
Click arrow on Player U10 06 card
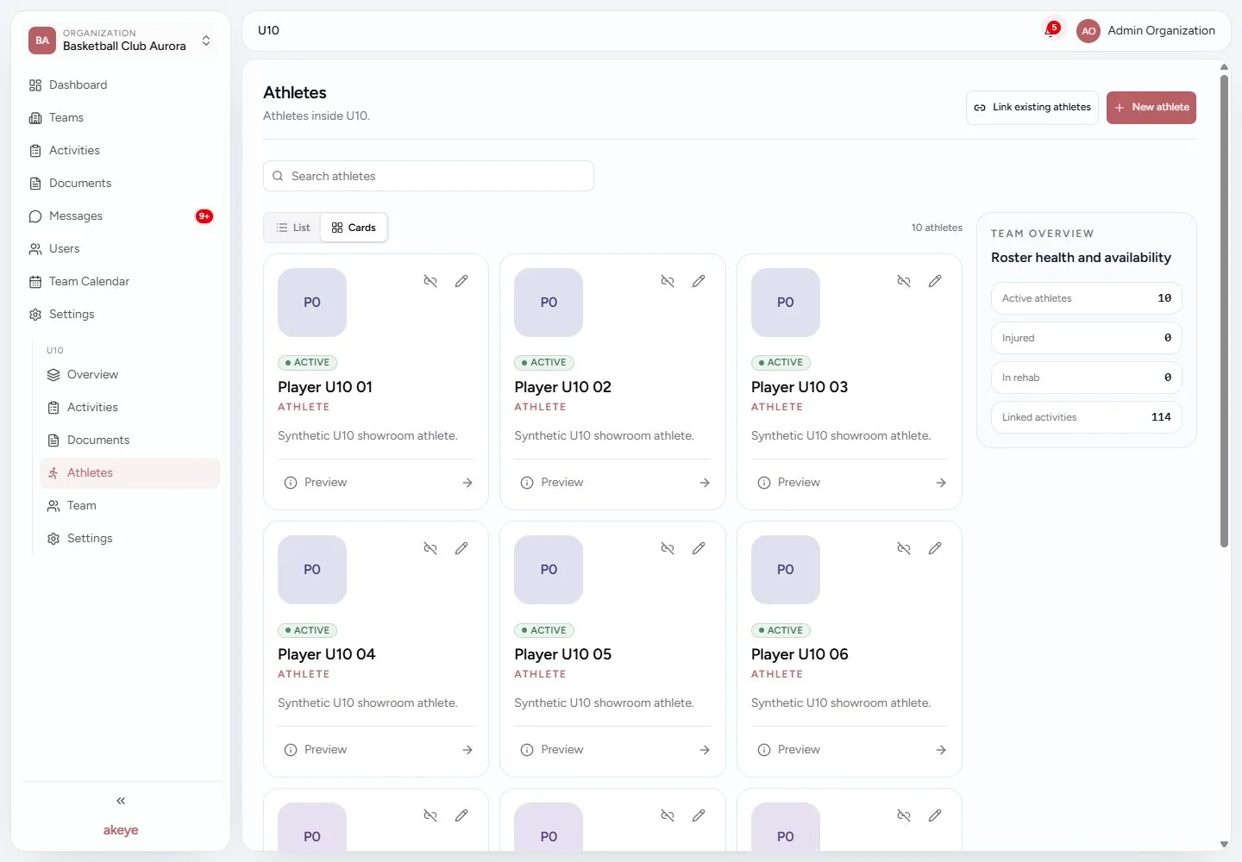tap(941, 750)
